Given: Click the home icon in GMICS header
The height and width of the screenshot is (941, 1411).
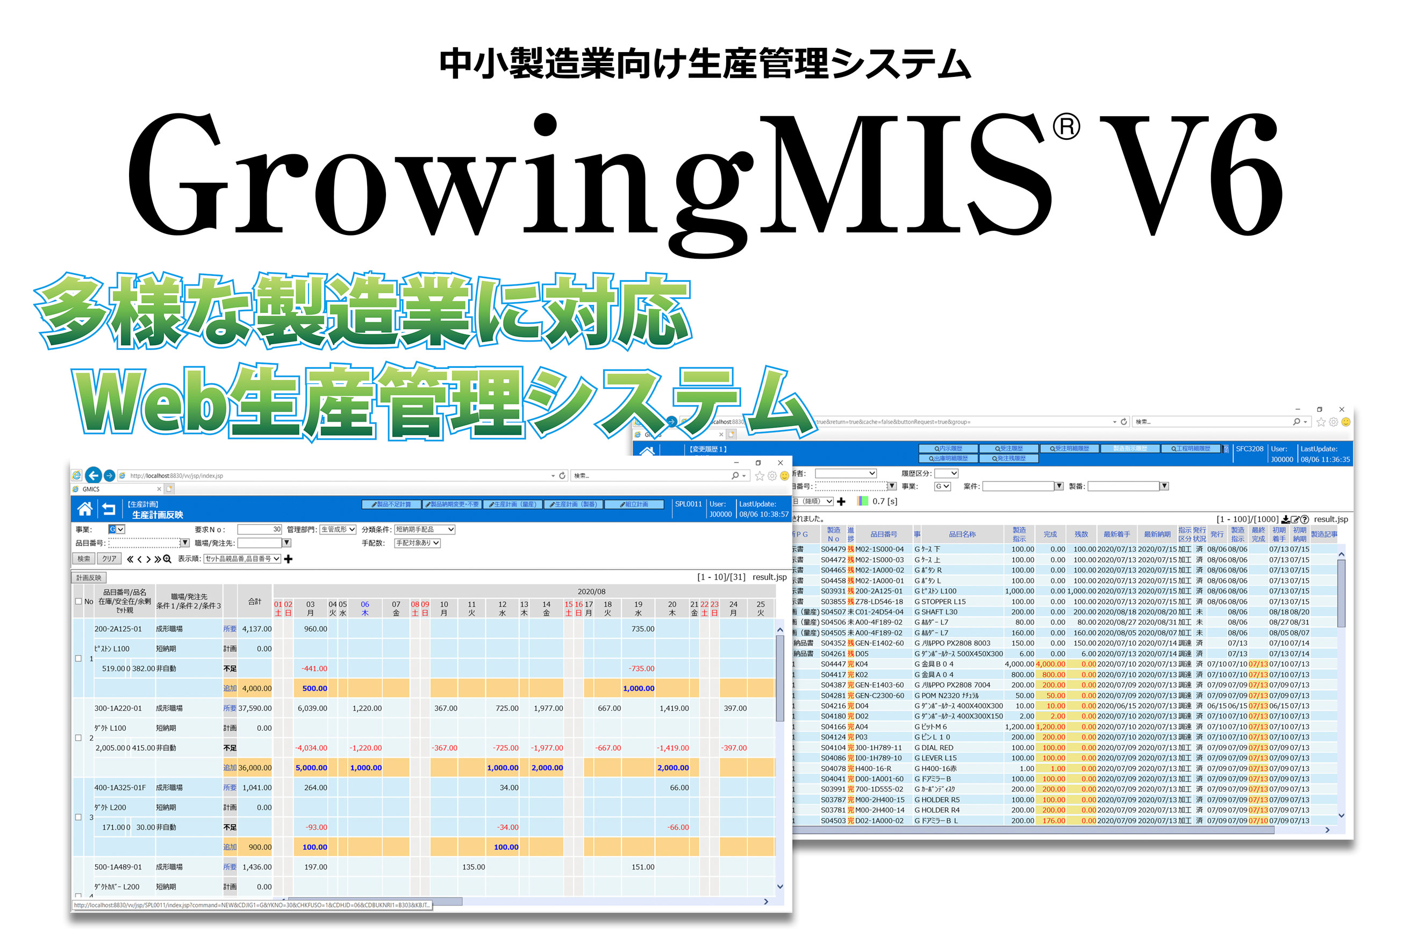Looking at the screenshot, I should pos(85,509).
